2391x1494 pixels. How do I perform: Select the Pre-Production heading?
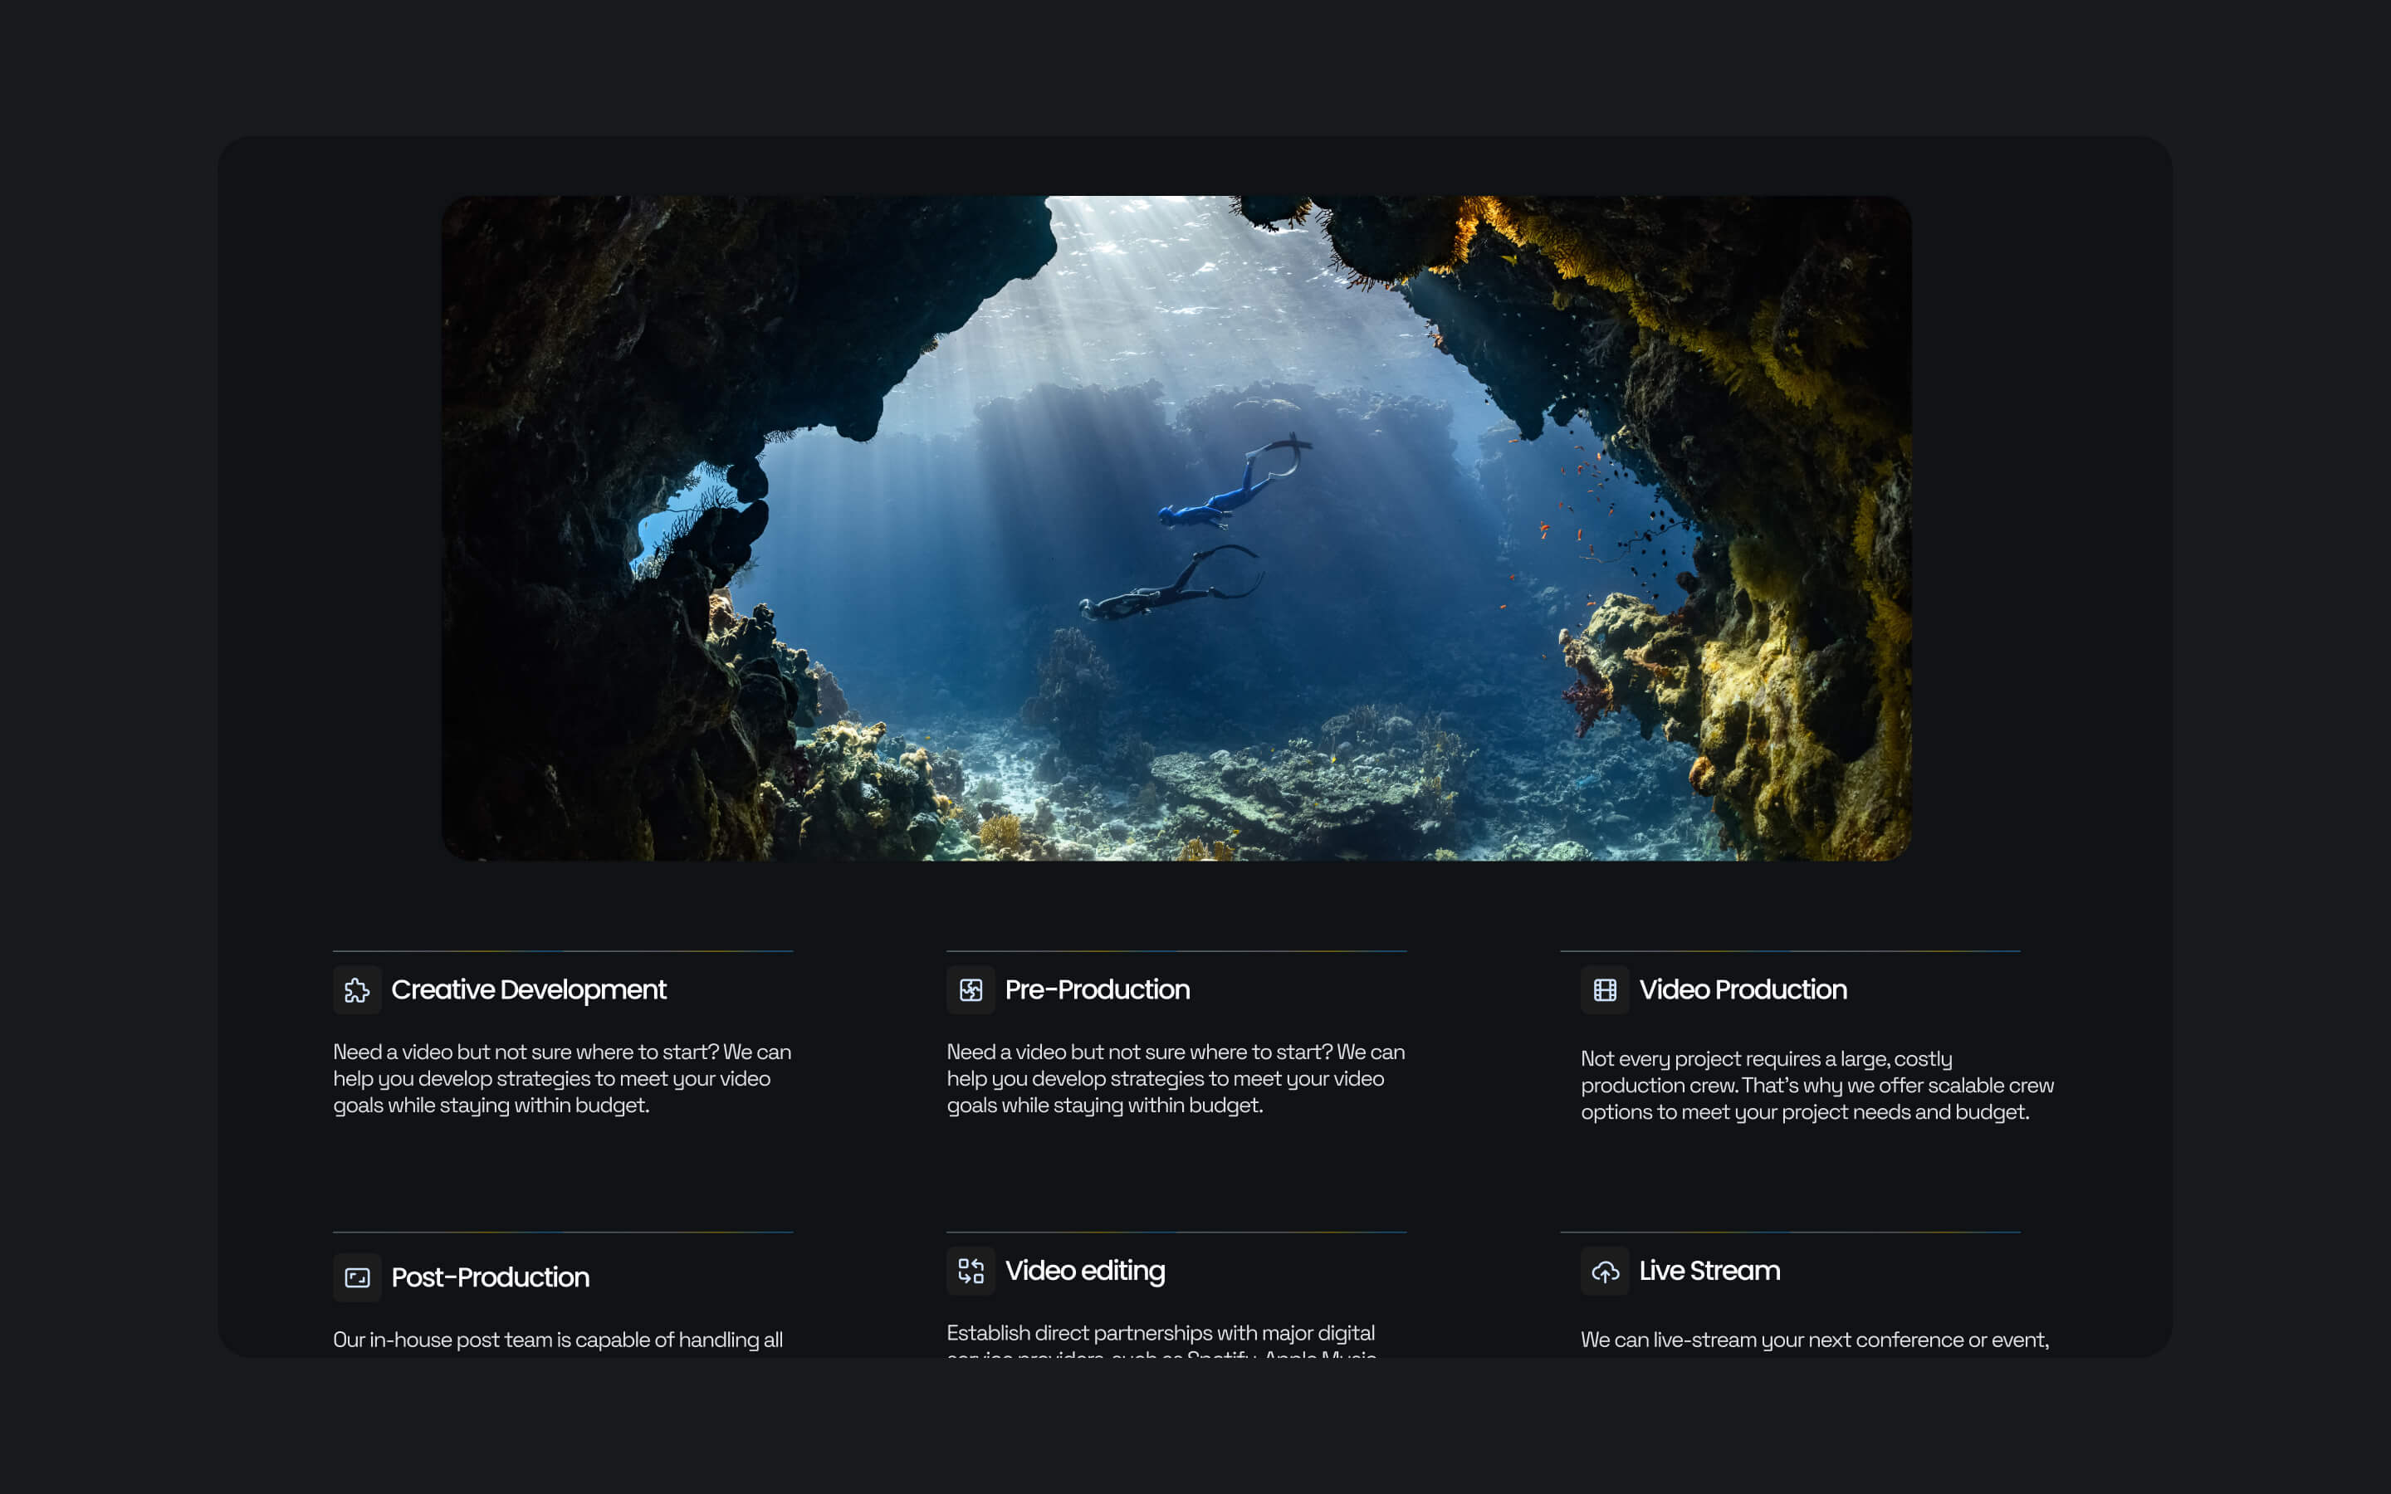tap(1097, 990)
